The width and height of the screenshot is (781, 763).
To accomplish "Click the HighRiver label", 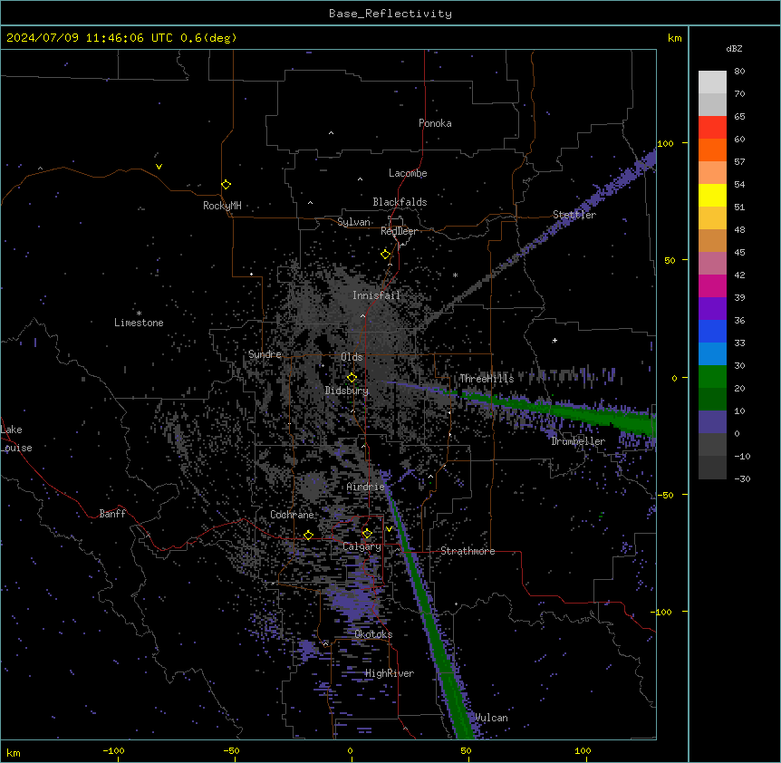I will pos(390,673).
